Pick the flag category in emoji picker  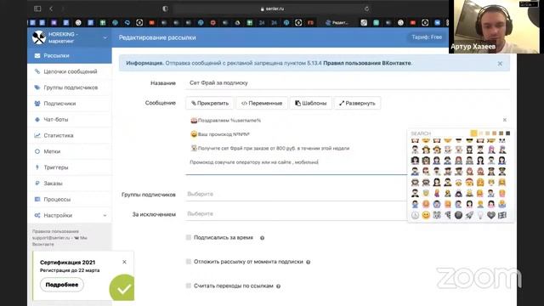point(502,215)
